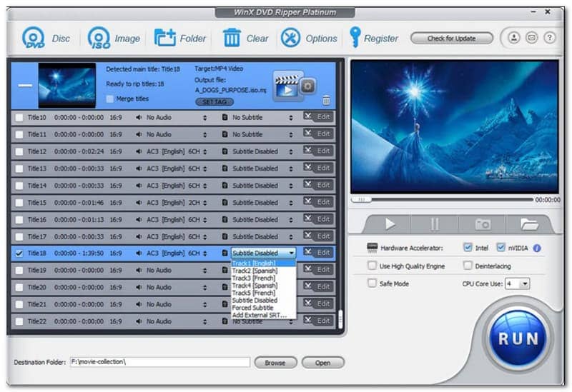Select the Title12 checkbox
This screenshot has width=572, height=392.
point(19,151)
